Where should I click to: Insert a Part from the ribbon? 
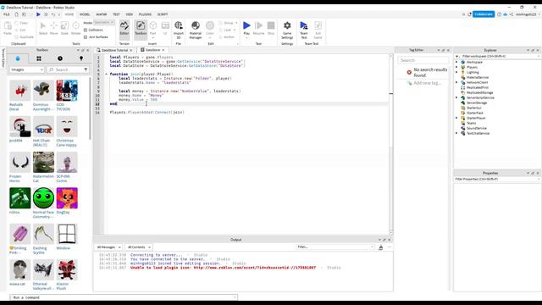click(152, 28)
